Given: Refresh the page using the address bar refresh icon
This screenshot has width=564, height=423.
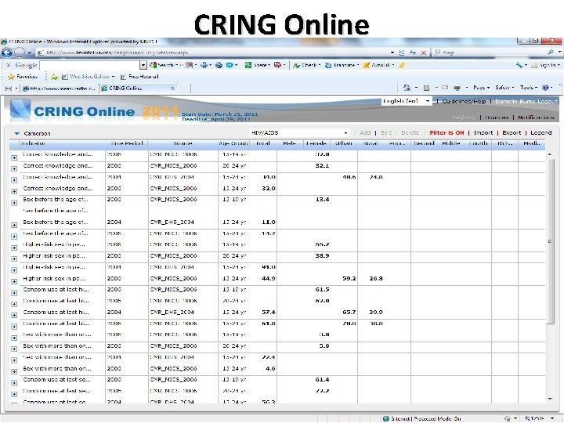Looking at the screenshot, I should 413,52.
